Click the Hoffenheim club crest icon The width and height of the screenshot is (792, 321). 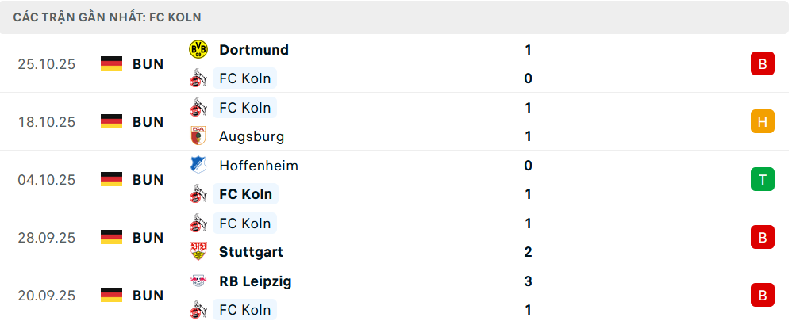pyautogui.click(x=198, y=166)
